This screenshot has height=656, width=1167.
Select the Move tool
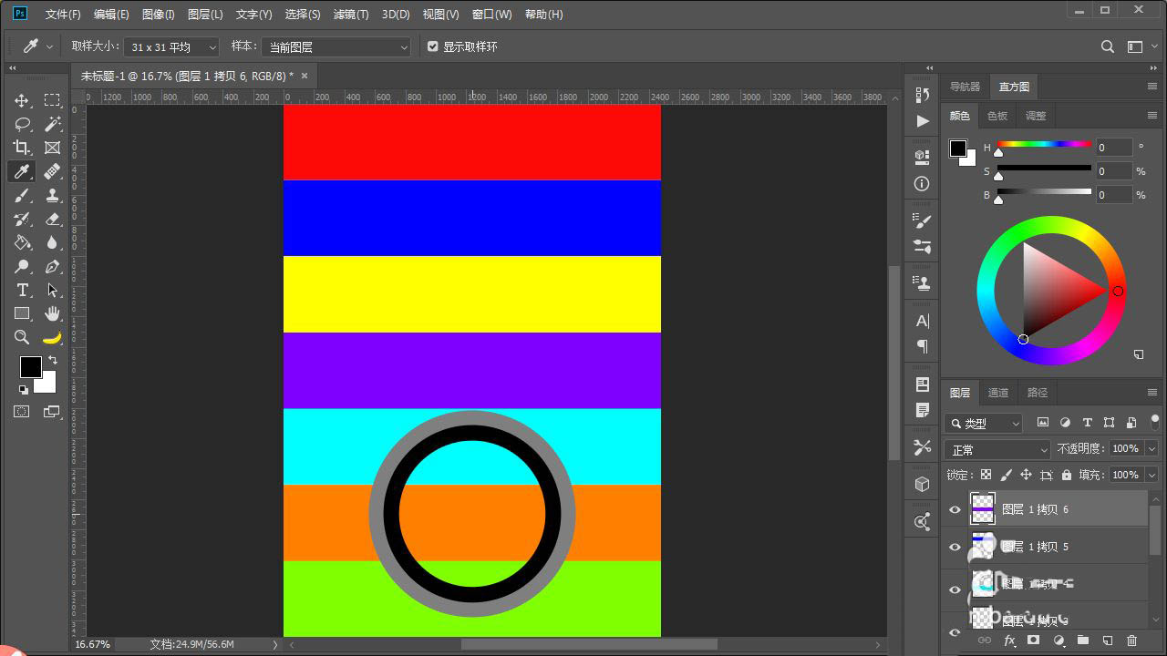(22, 100)
